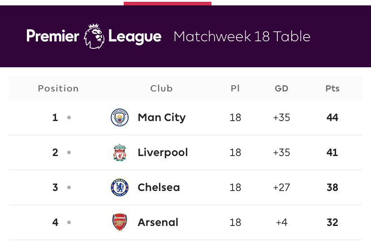Click position indicator dot beside rank 2

click(x=69, y=152)
